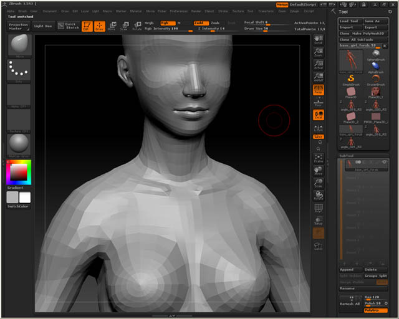This screenshot has width=399, height=319.
Task: Select the EraserBrush tool thumbnail
Action: coord(376,80)
